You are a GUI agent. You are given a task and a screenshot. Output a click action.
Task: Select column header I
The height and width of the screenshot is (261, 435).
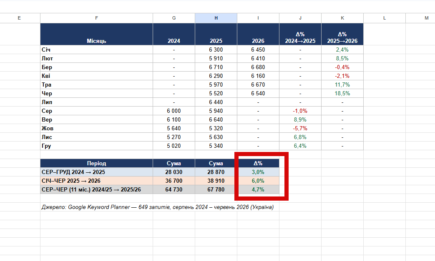[x=258, y=18]
